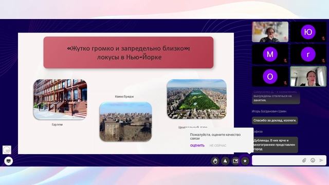Click the chat bubble button bottom-left
329x185 pixels.
[x=9, y=161]
